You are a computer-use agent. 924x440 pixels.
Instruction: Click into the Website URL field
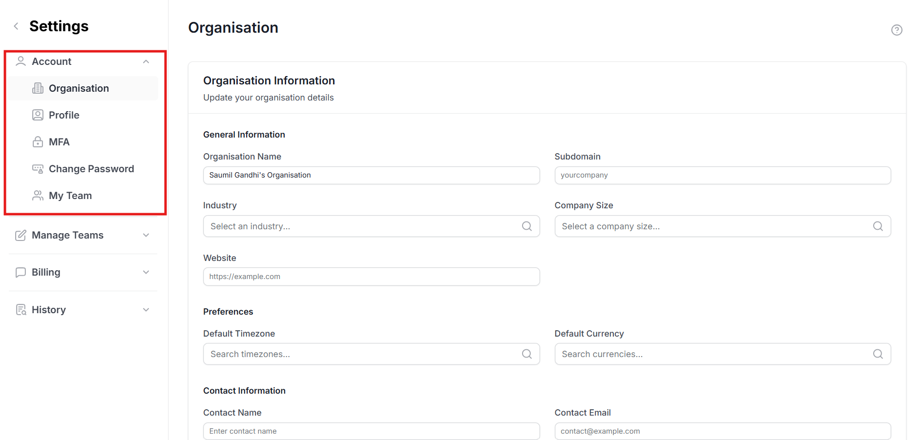[371, 277]
